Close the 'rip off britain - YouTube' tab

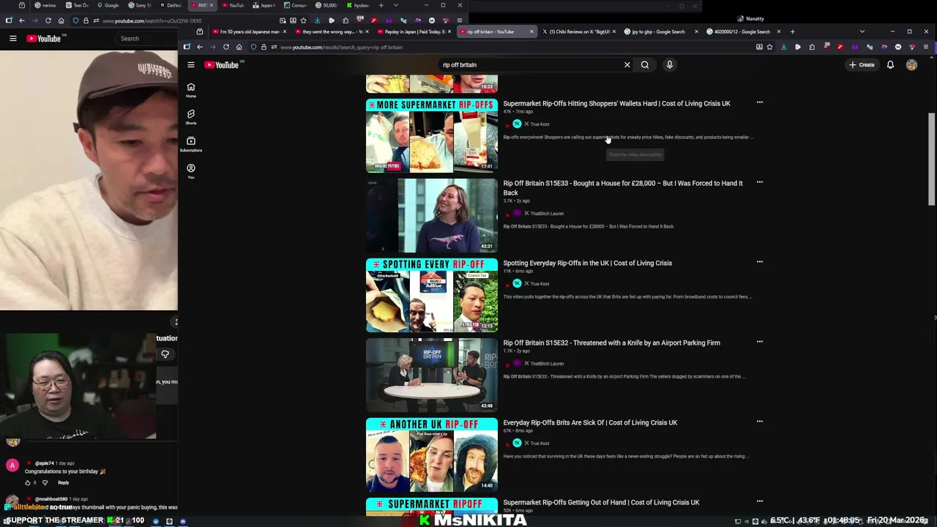pos(531,31)
